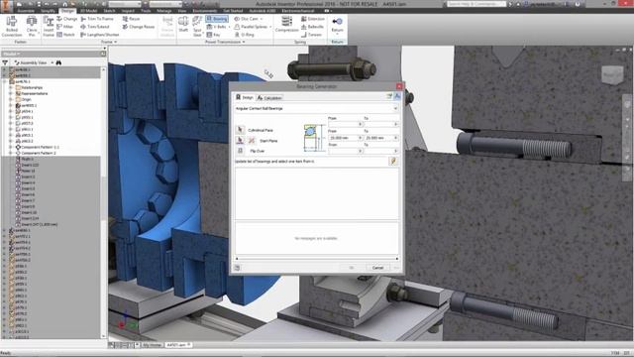Click the My Home document tab
The width and height of the screenshot is (634, 357).
click(152, 345)
